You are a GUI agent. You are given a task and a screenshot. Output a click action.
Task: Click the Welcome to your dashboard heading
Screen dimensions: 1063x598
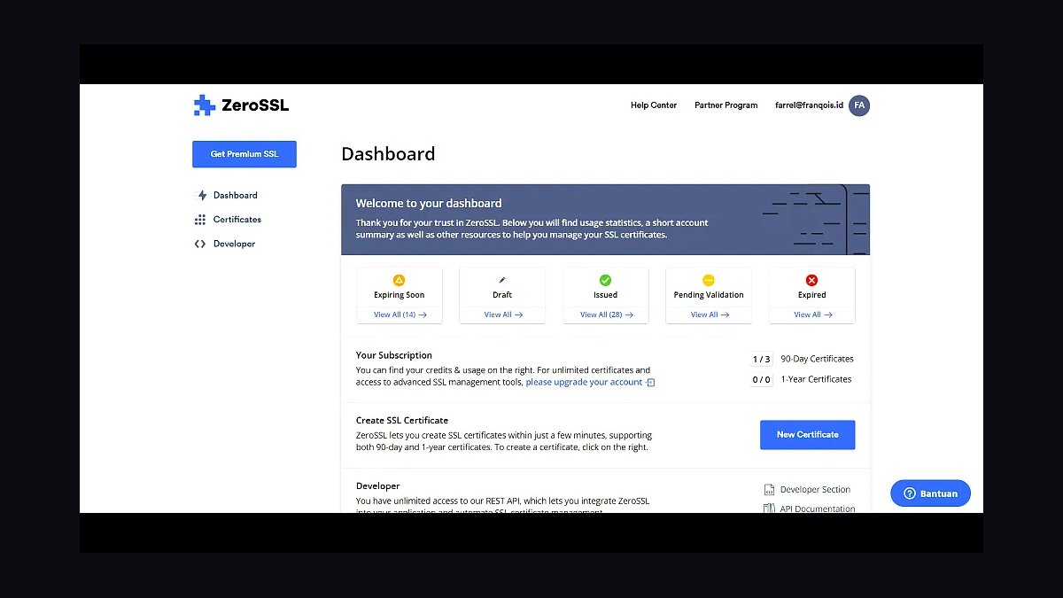click(429, 204)
